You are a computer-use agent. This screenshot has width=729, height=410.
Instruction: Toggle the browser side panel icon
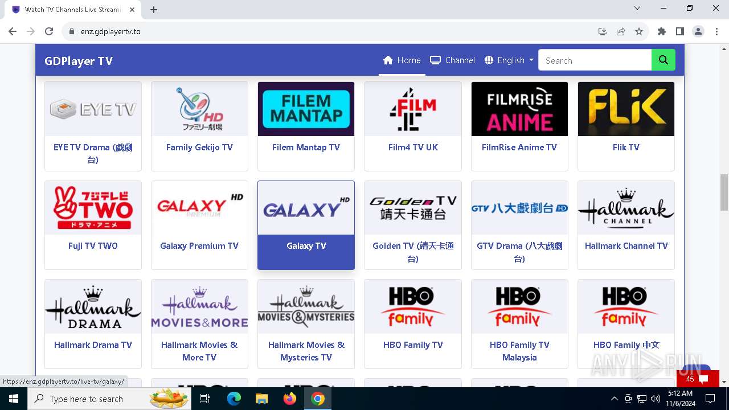pyautogui.click(x=680, y=31)
